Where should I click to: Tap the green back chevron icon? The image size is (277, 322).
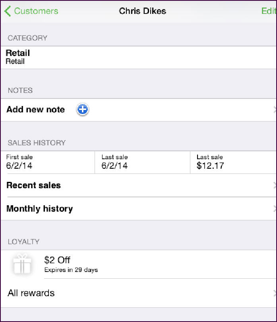coord(8,11)
